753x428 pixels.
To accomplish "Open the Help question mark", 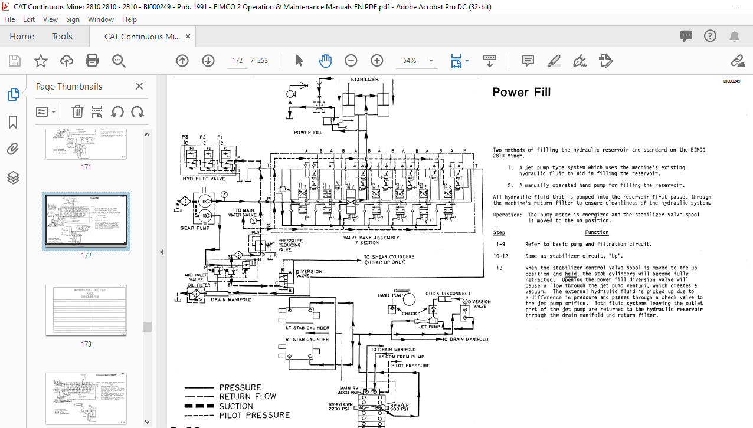I will 711,37.
